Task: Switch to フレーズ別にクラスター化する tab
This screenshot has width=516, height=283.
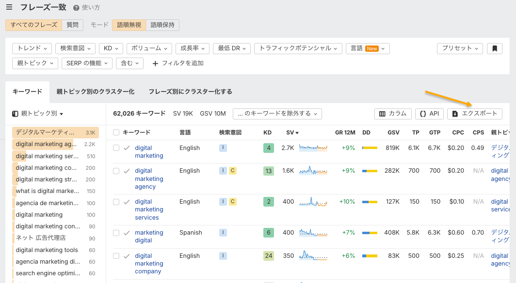Action: pos(190,91)
